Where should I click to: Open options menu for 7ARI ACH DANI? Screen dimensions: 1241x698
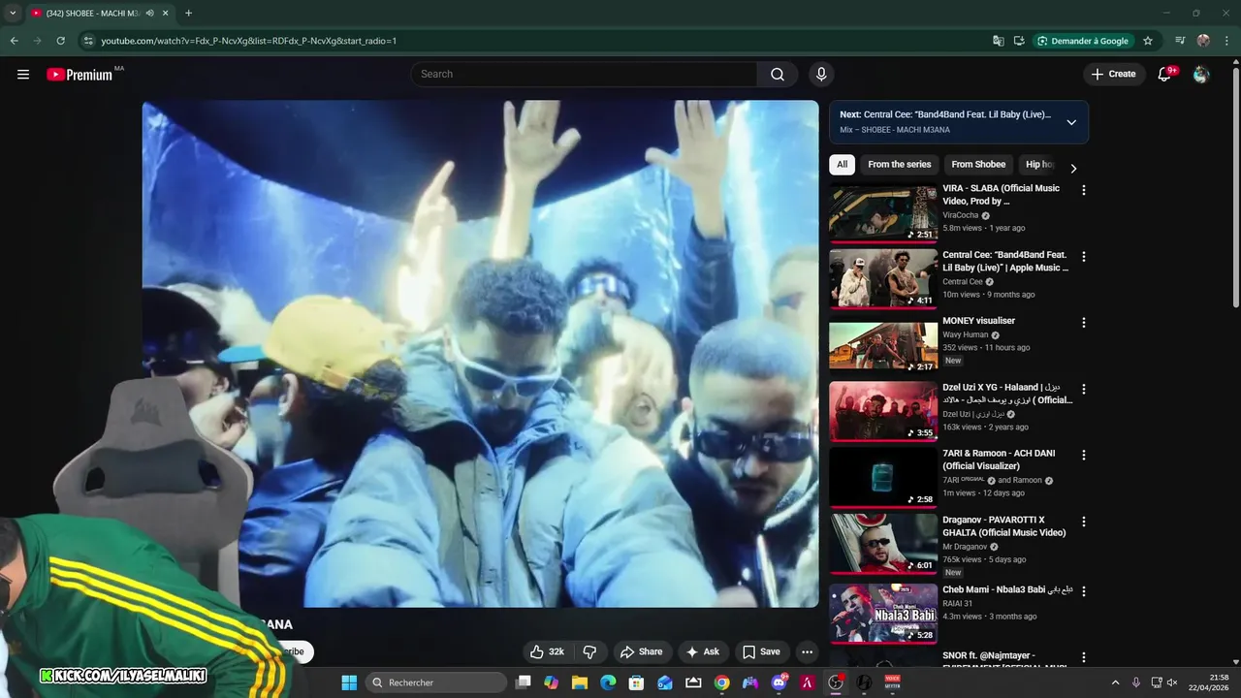click(1084, 456)
